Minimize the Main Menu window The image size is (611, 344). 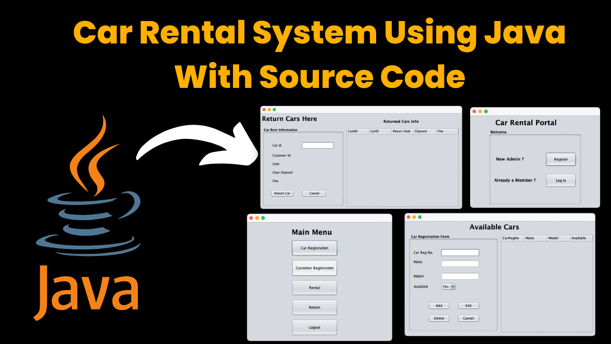point(257,218)
